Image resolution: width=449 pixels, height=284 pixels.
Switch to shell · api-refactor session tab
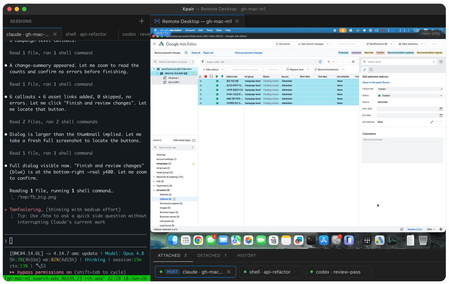point(86,34)
